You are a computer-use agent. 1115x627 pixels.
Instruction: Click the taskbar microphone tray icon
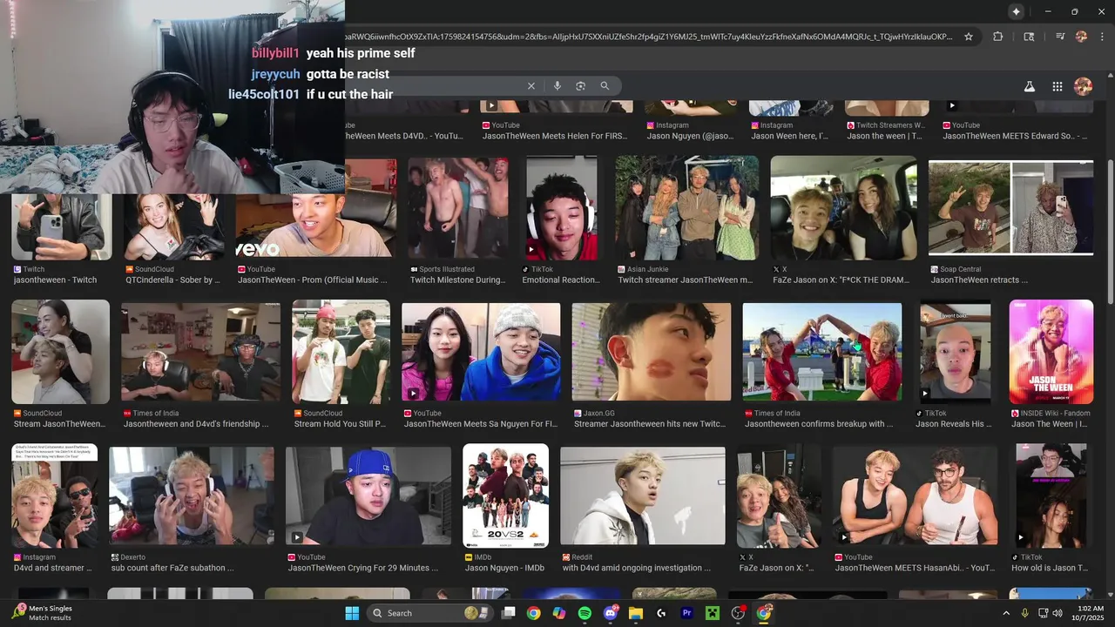(1024, 613)
